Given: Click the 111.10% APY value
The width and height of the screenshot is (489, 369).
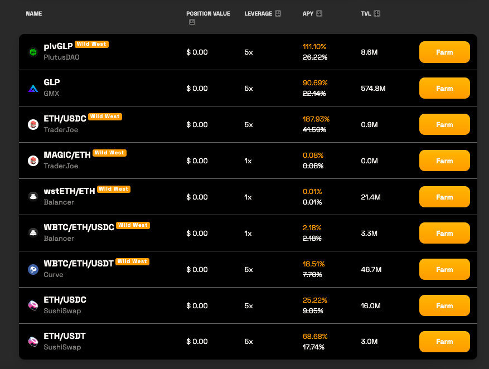Looking at the screenshot, I should tap(314, 47).
